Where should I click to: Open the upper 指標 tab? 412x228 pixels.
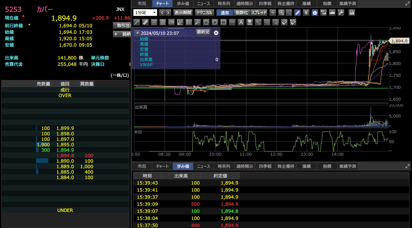327,4
